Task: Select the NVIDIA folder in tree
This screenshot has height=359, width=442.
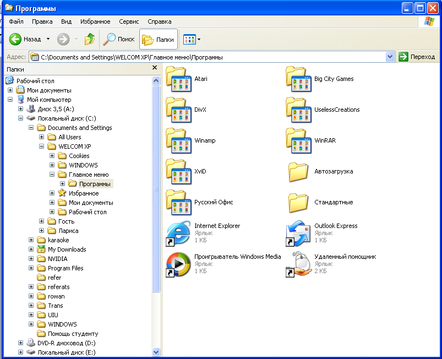Action: 57,259
